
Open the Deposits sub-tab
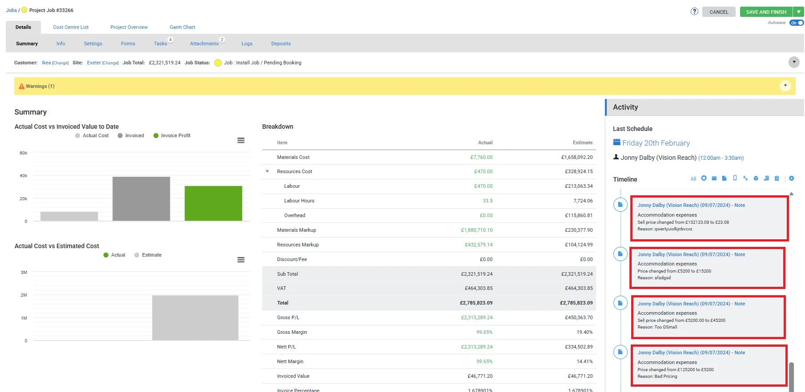[x=281, y=44]
